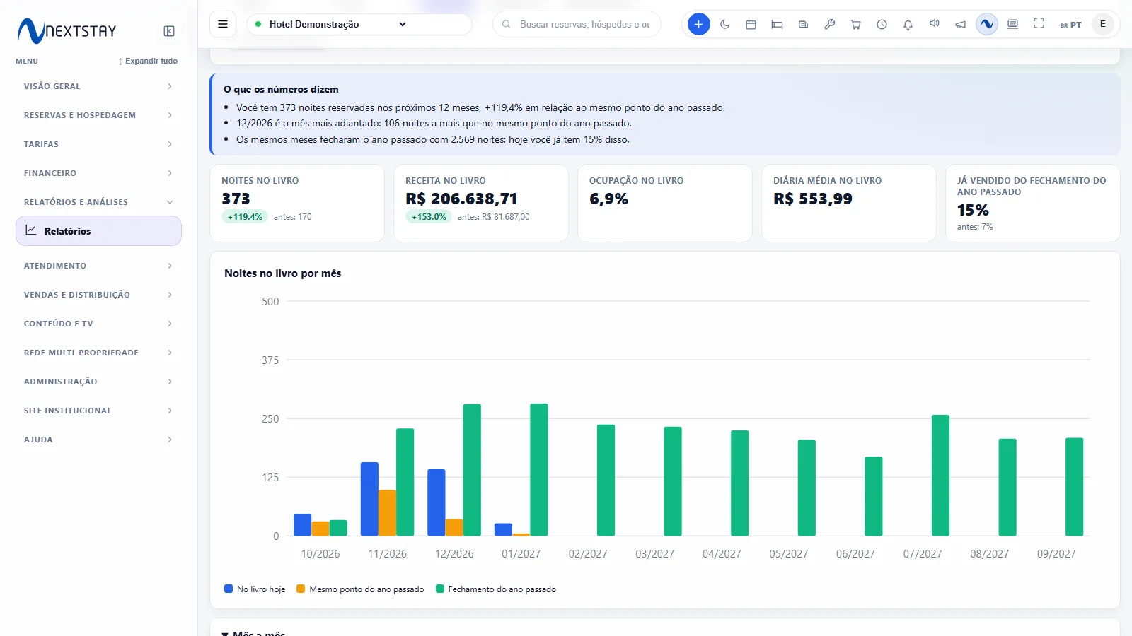Viewport: 1132px width, 636px height.
Task: Open the bed rooms icon
Action: point(777,24)
